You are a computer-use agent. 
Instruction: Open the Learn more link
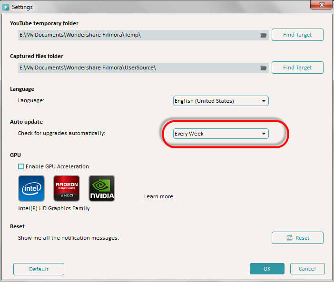[x=161, y=196]
